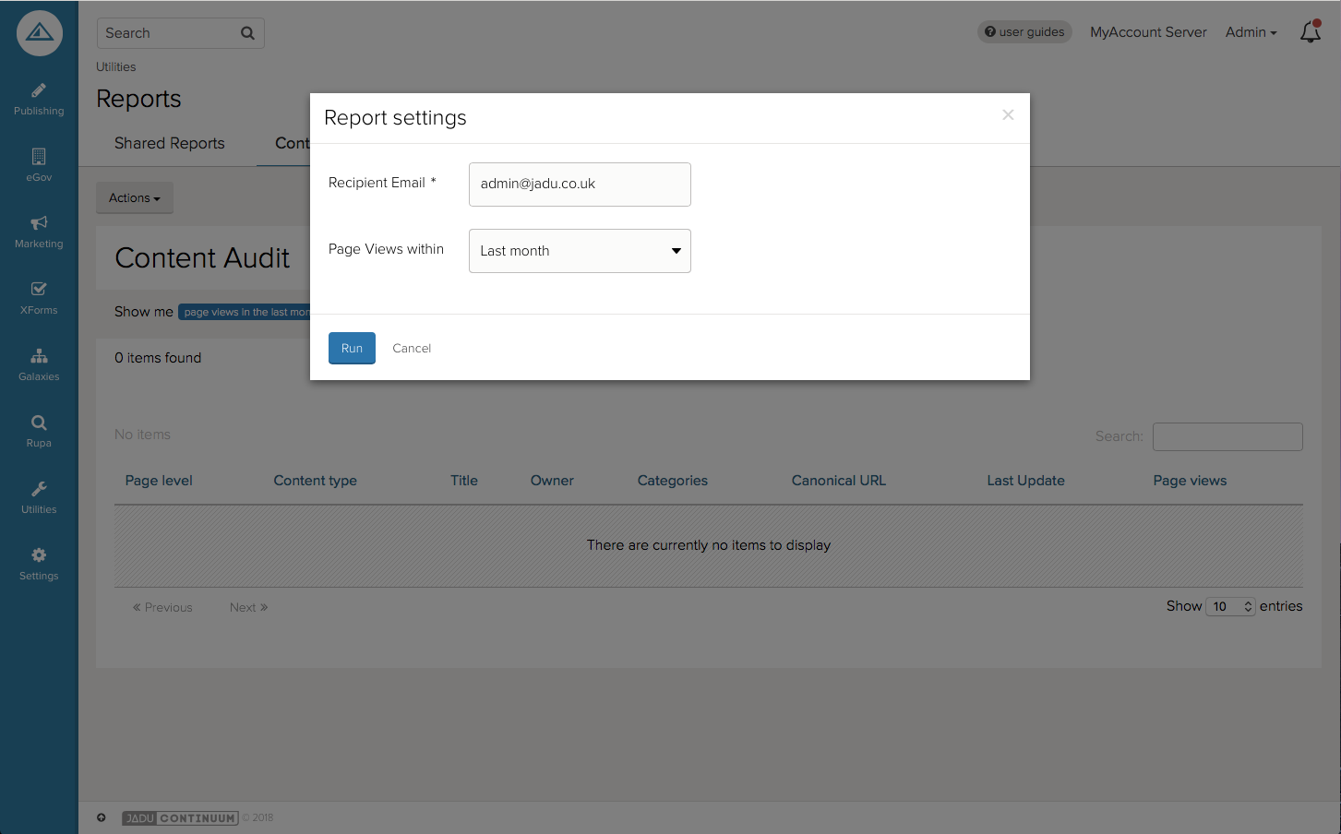Open the user guides link
Image resolution: width=1341 pixels, height=834 pixels.
click(1024, 32)
